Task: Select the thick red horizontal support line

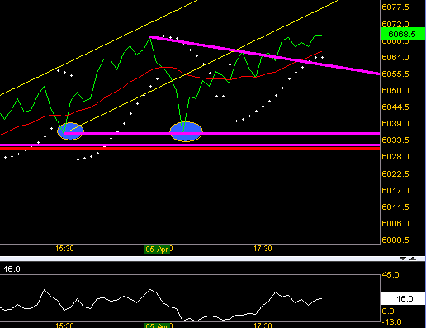Action: coord(190,149)
